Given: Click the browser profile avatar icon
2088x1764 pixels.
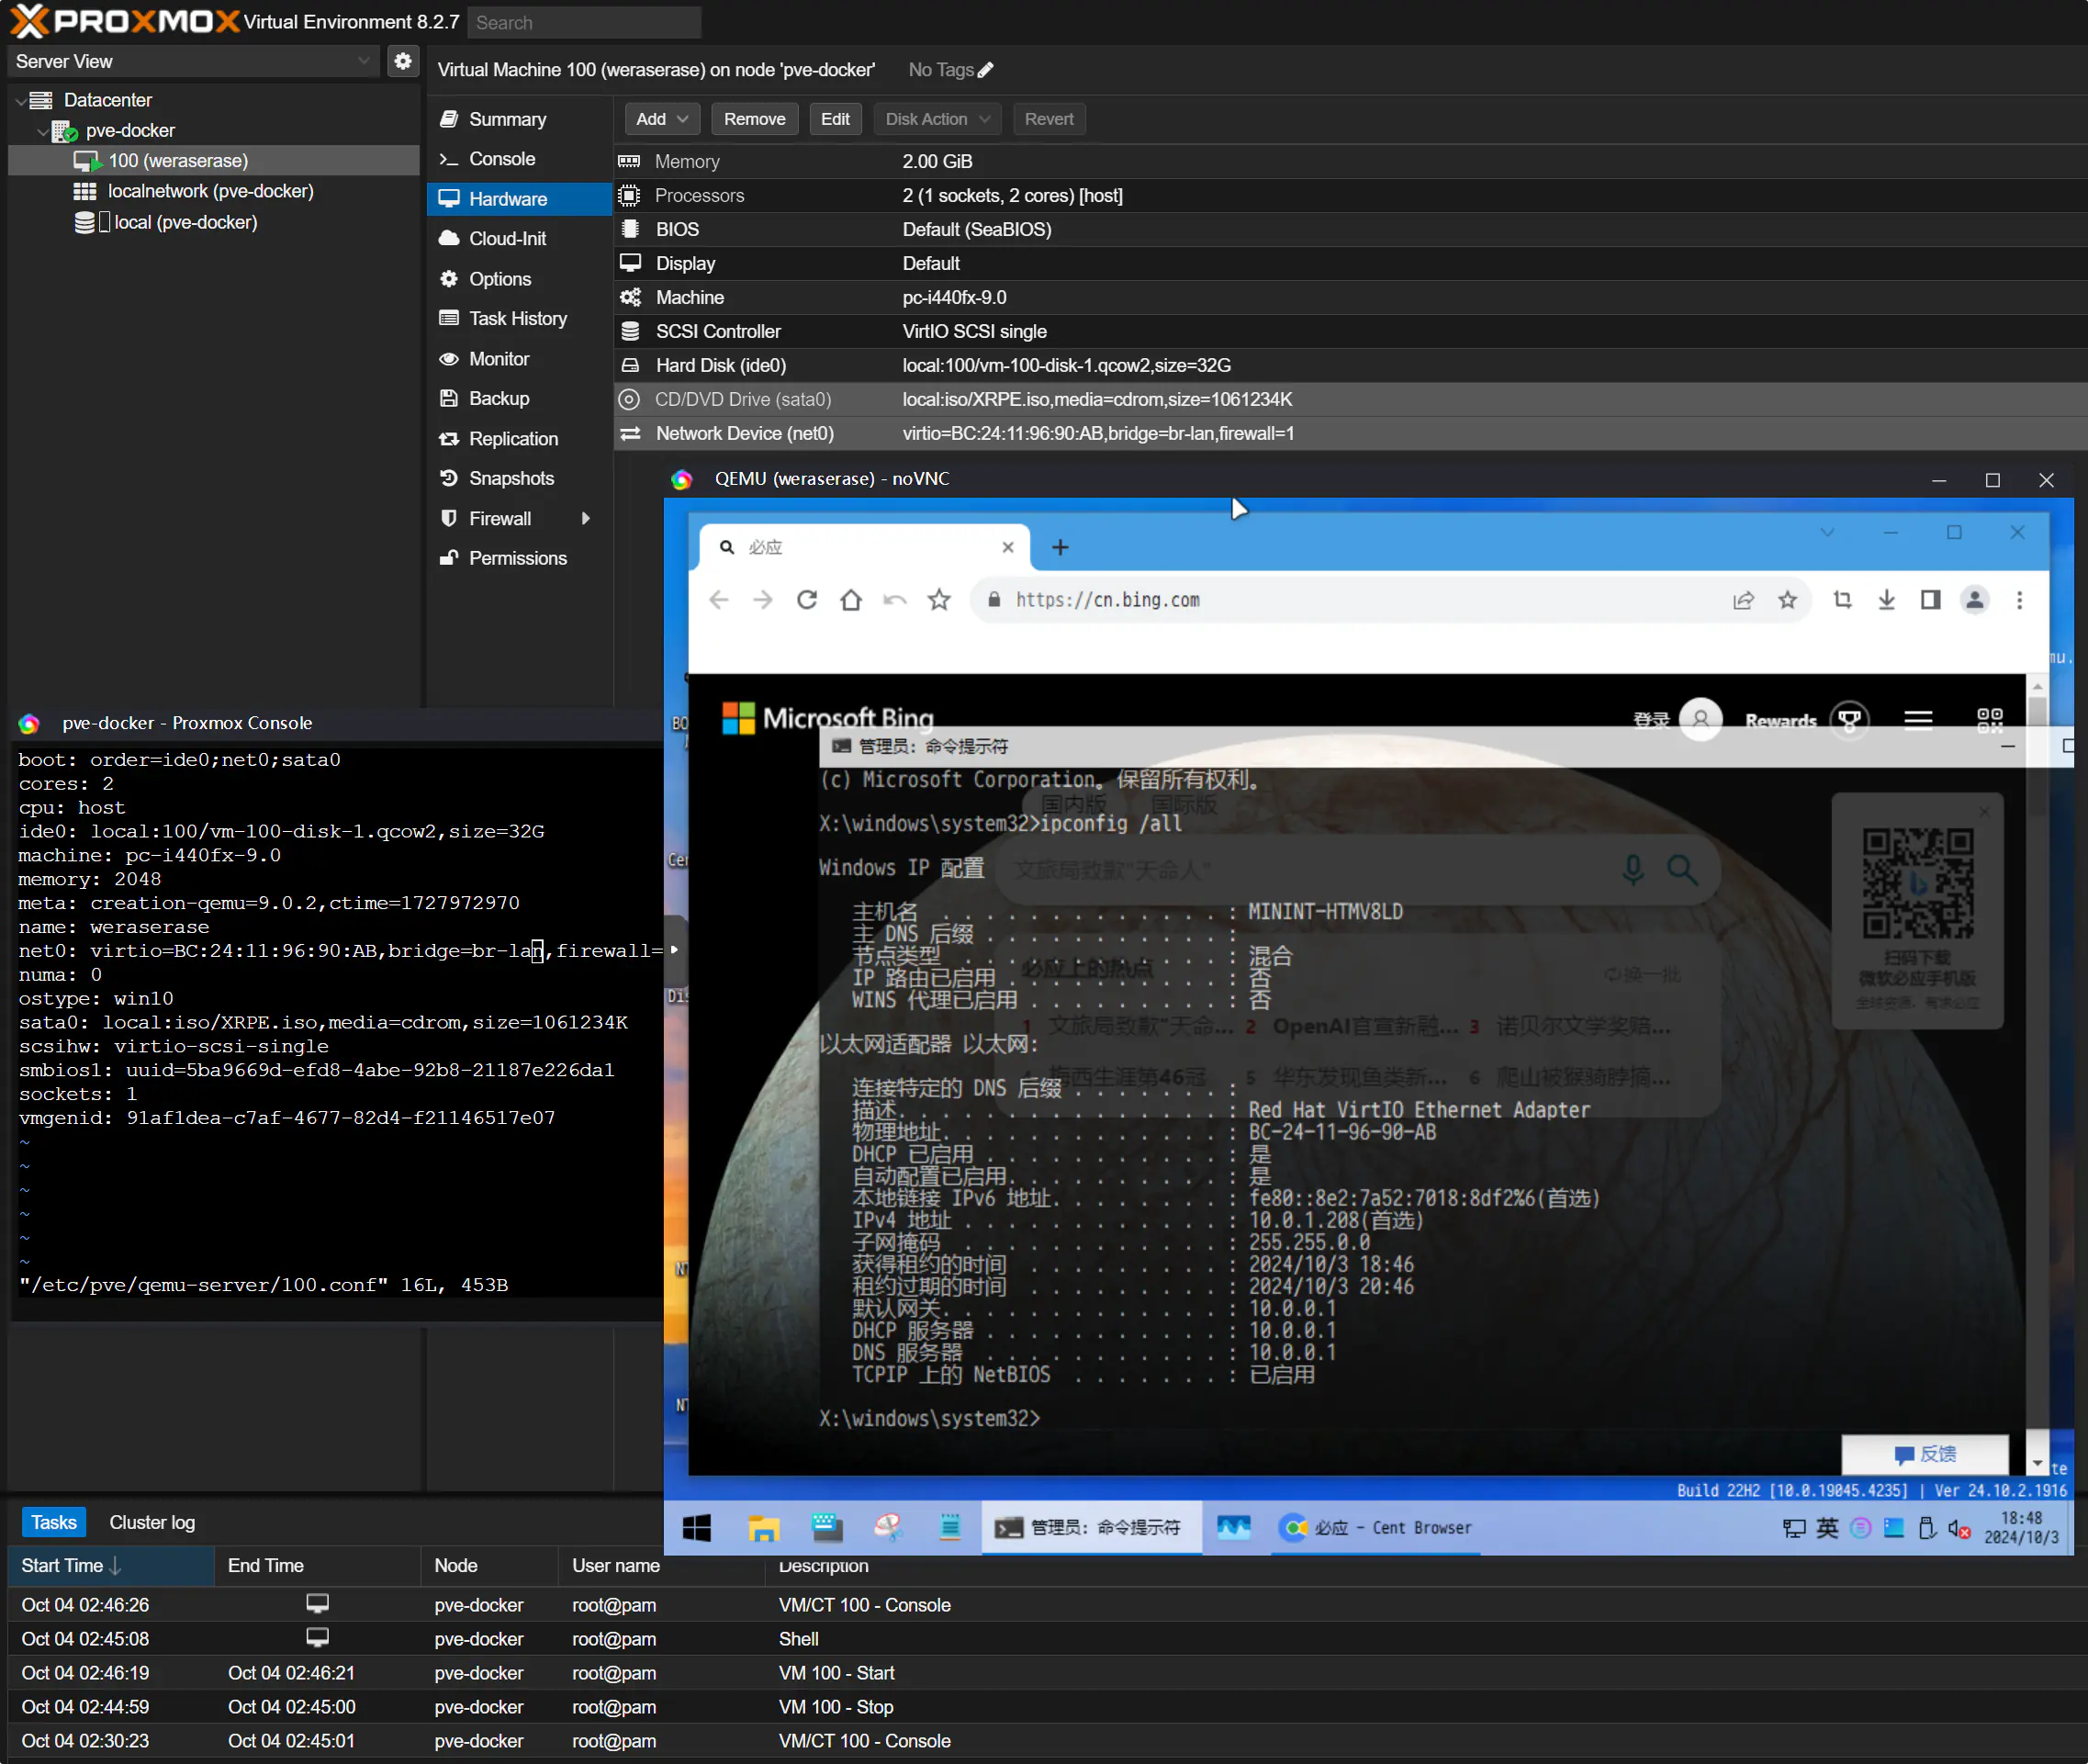Looking at the screenshot, I should (1974, 600).
